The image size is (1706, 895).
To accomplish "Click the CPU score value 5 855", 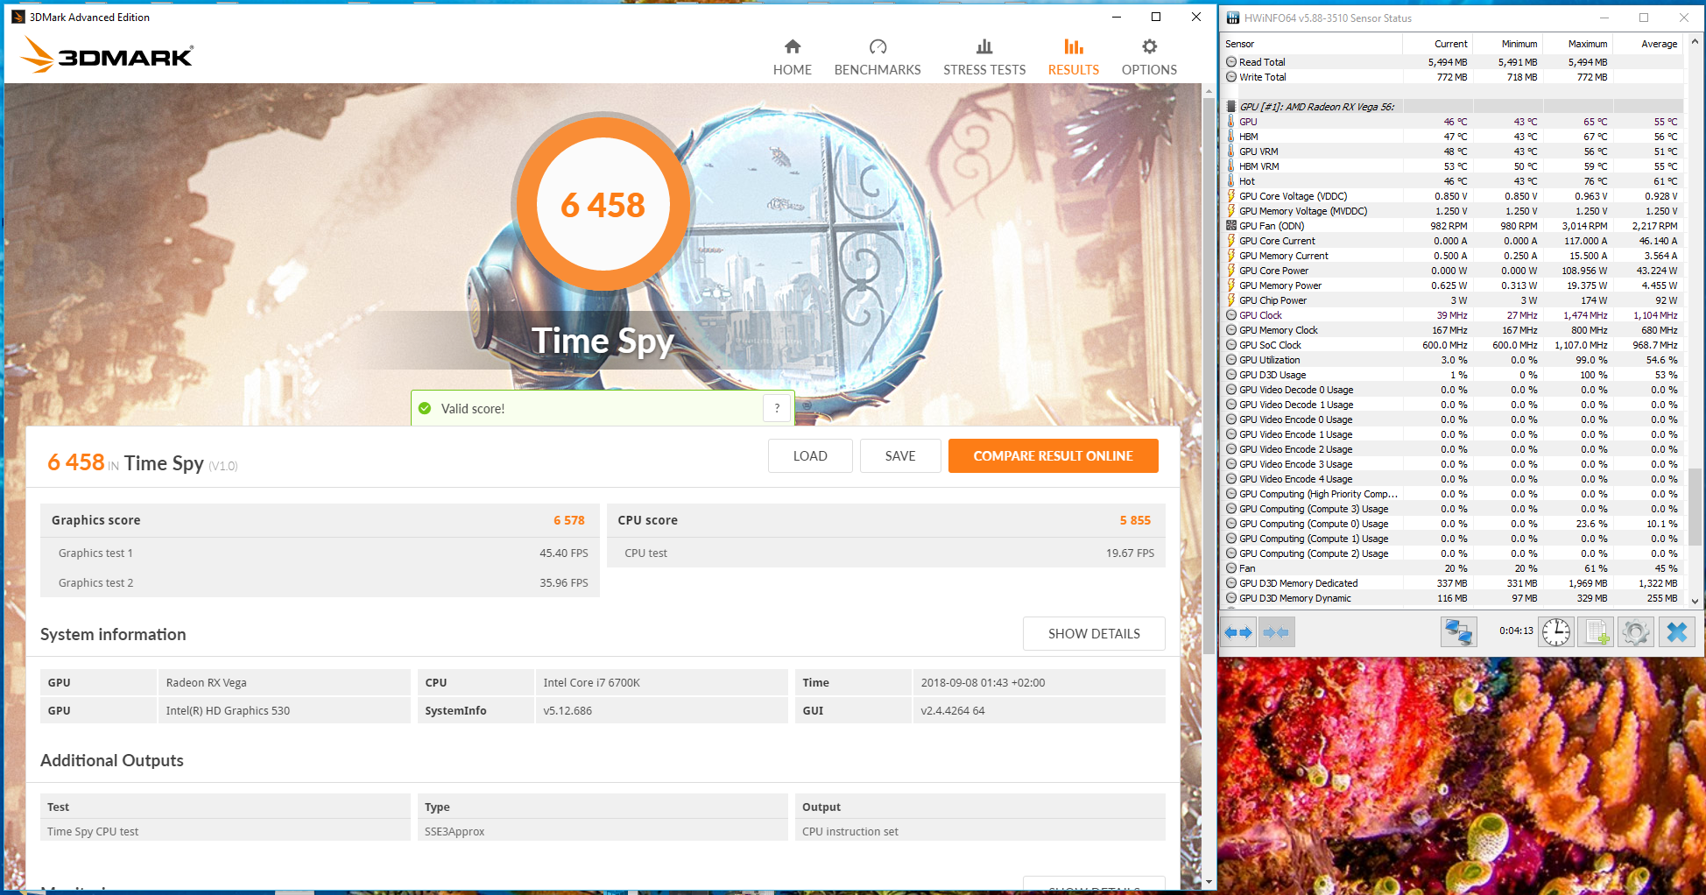I will (1135, 520).
